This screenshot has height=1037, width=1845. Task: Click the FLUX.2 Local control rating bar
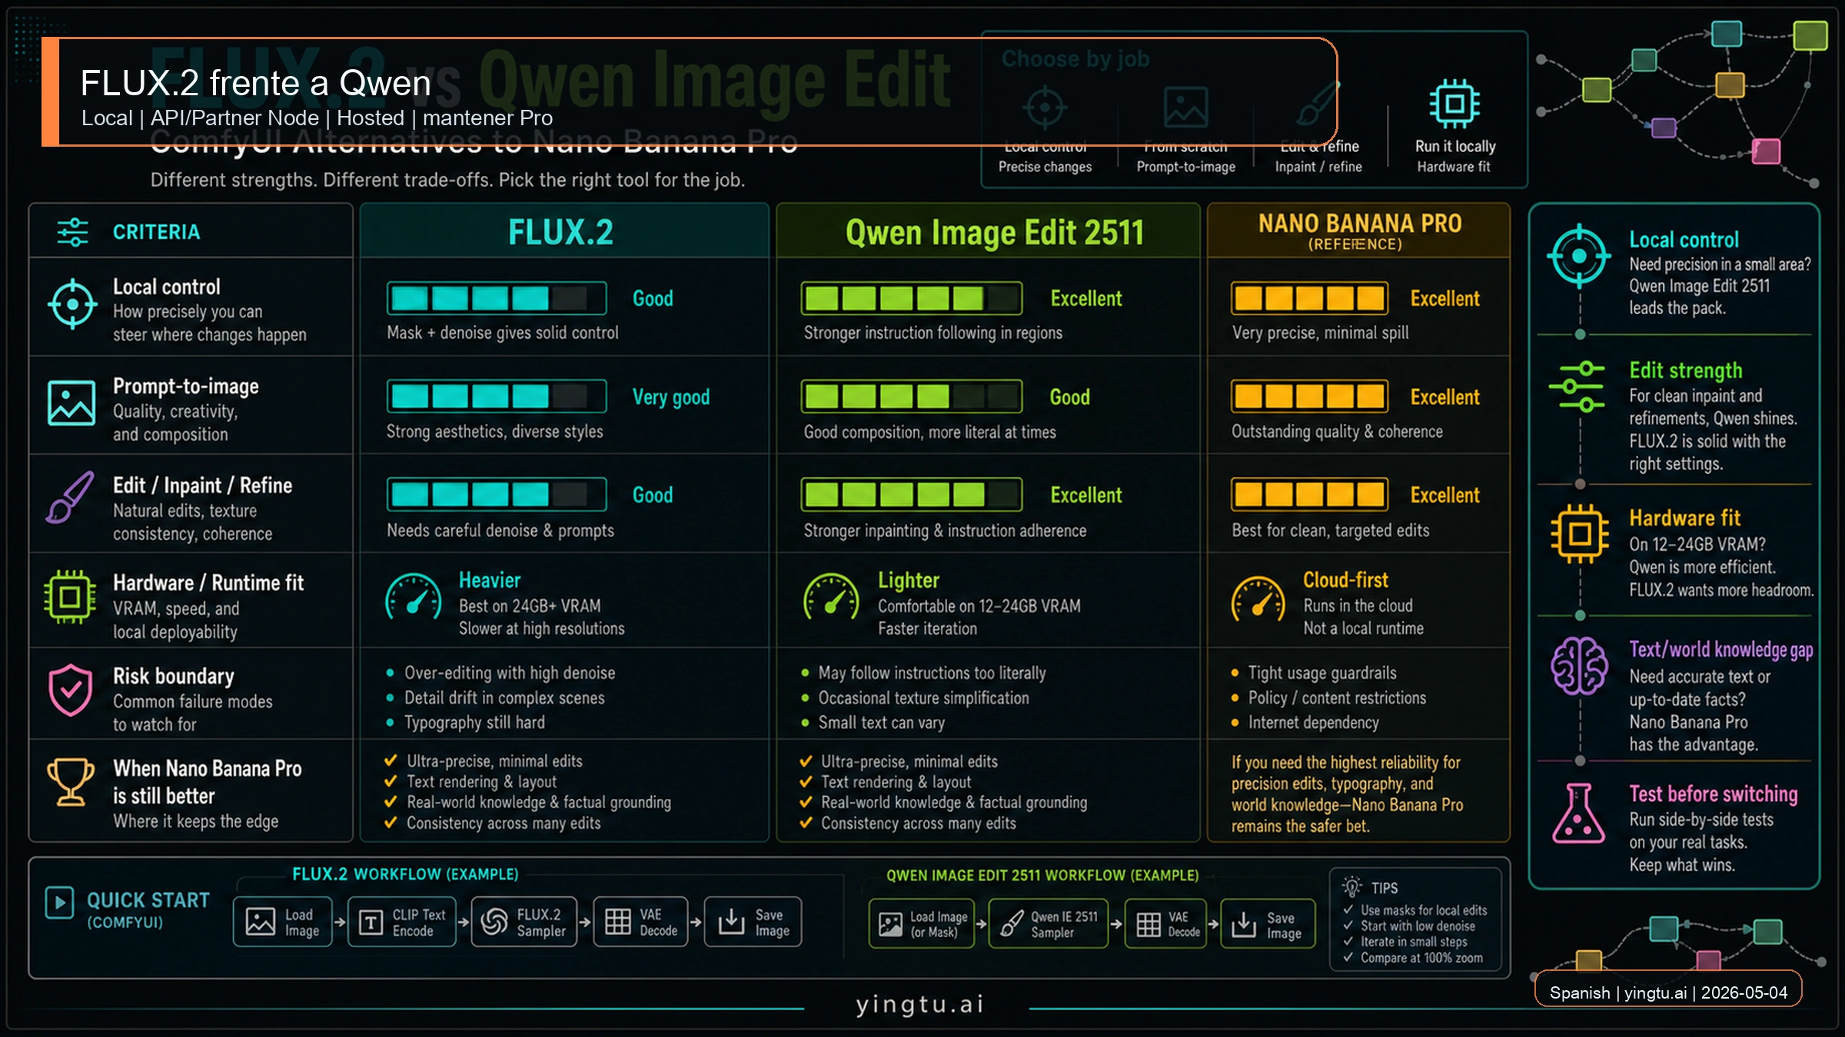497,298
